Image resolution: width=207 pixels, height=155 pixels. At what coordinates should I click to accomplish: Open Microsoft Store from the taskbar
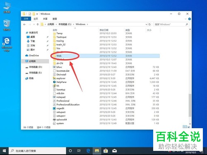(106, 151)
